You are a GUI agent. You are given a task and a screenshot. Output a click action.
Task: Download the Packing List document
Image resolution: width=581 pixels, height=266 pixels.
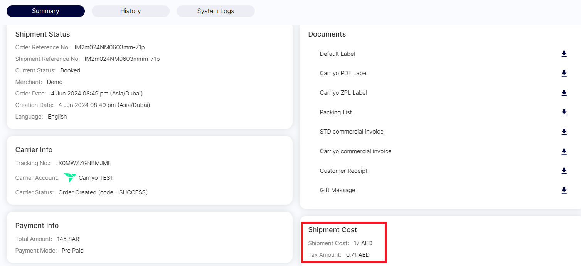tap(564, 112)
